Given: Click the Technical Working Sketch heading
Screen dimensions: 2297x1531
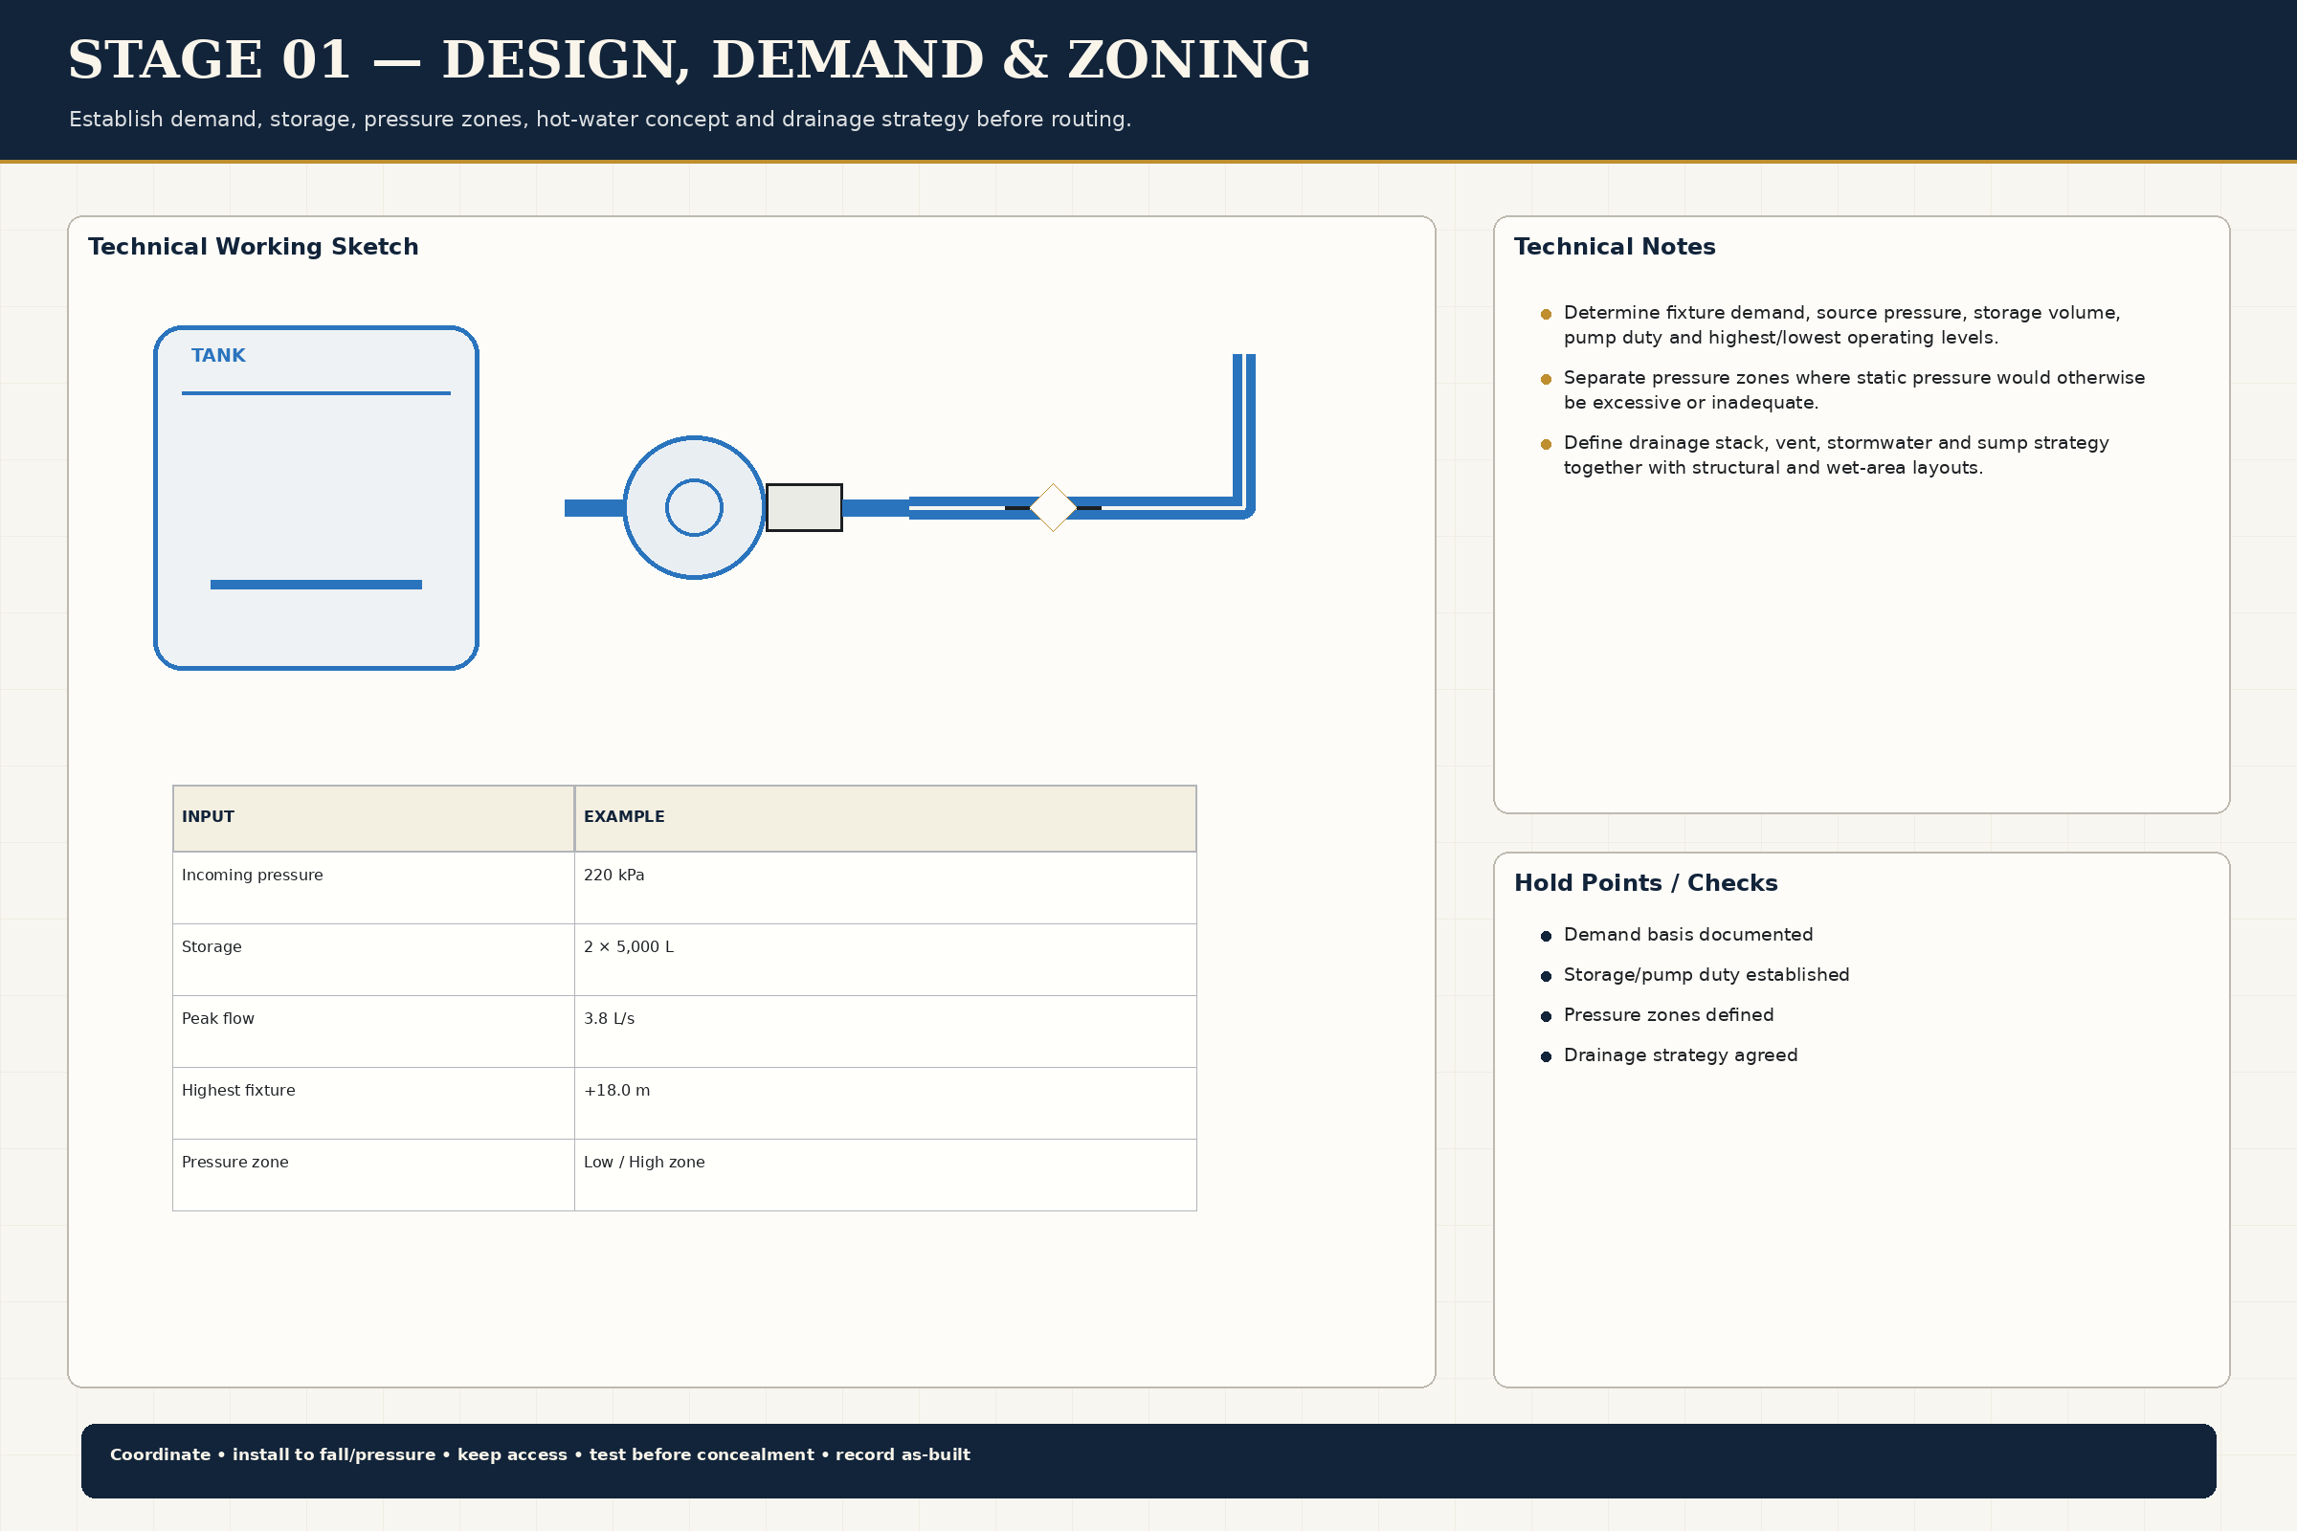Looking at the screenshot, I should 253,247.
